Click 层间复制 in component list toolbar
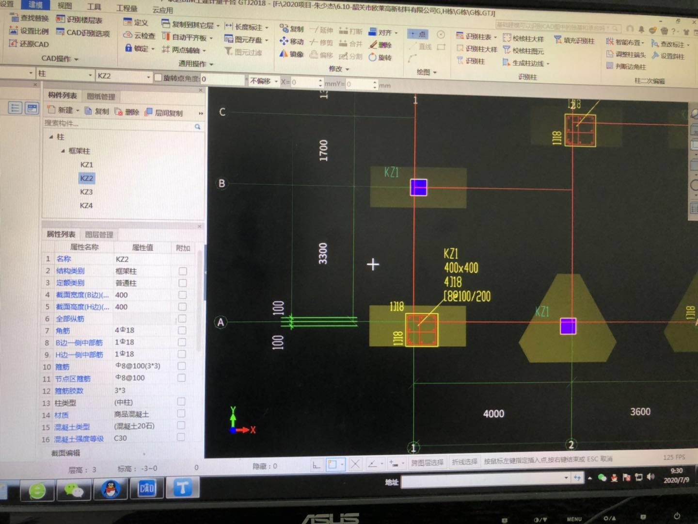The width and height of the screenshot is (698, 524). point(164,113)
